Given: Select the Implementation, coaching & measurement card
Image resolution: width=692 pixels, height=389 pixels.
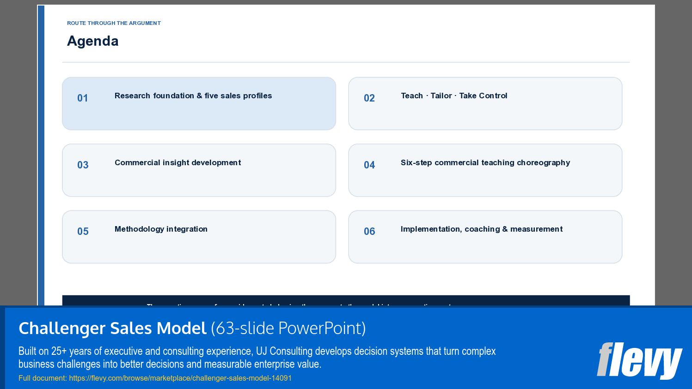Looking at the screenshot, I should click(x=485, y=237).
